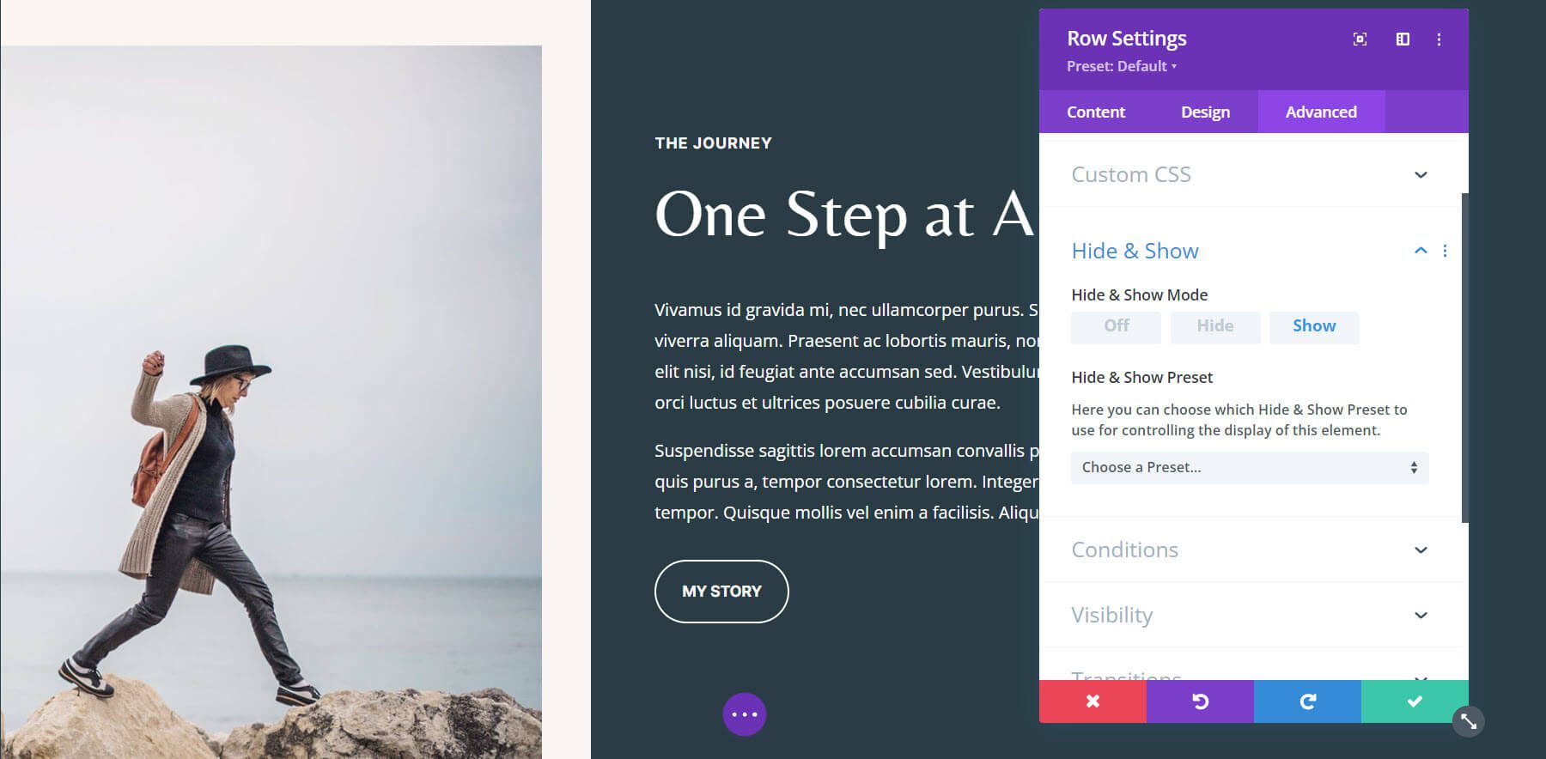Click the resize modal drag handle icon
Image resolution: width=1546 pixels, height=759 pixels.
(x=1469, y=721)
